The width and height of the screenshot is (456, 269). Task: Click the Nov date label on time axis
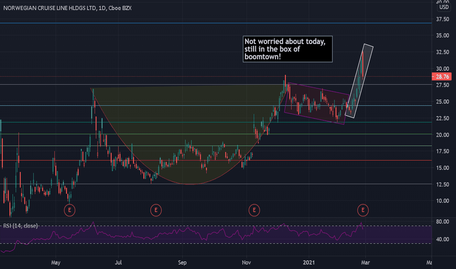click(x=246, y=263)
